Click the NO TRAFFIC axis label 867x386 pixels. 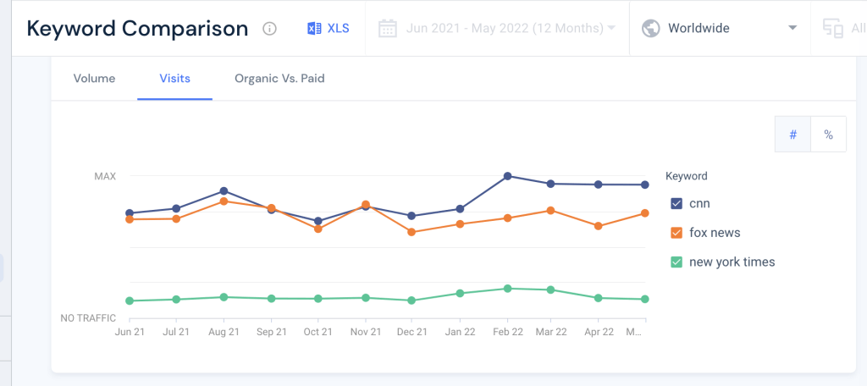click(x=88, y=318)
